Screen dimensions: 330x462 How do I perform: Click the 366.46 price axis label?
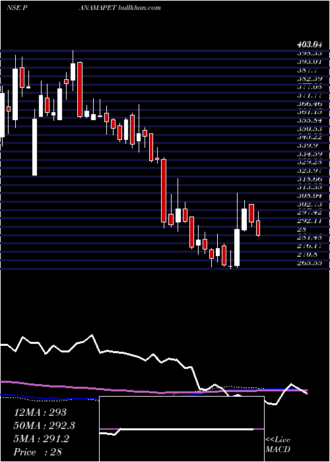(310, 104)
